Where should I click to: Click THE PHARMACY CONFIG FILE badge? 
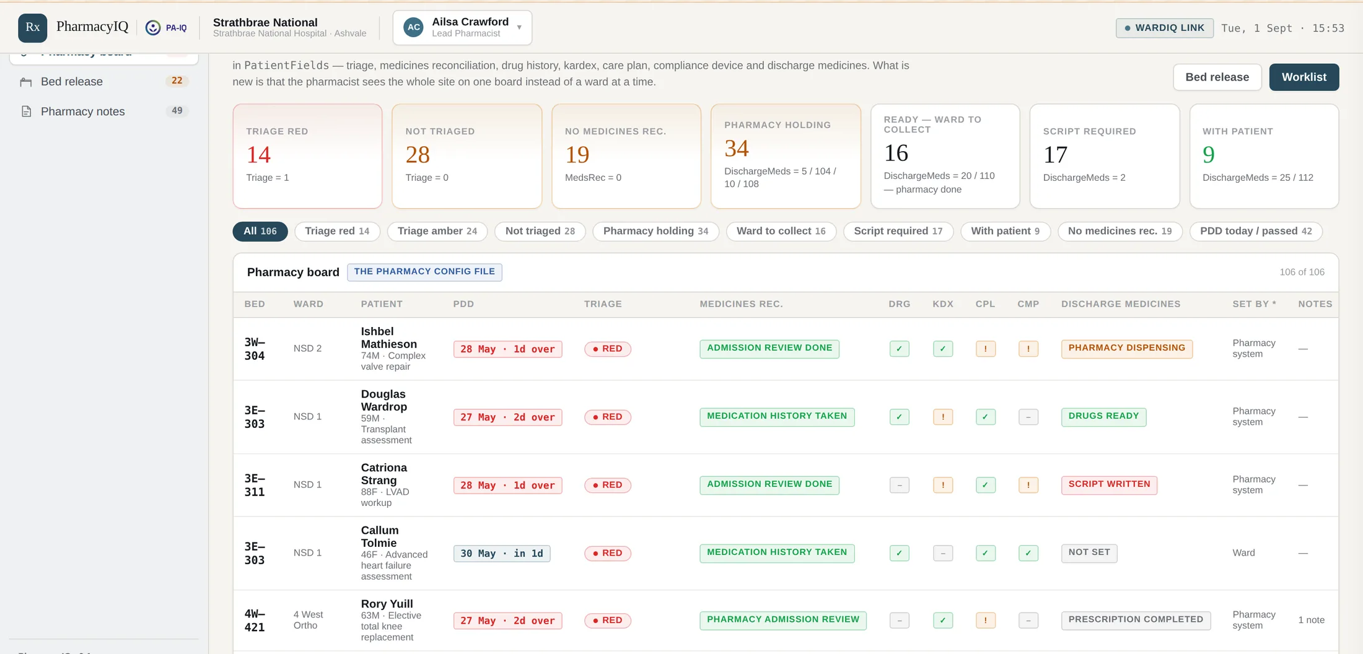coord(424,272)
